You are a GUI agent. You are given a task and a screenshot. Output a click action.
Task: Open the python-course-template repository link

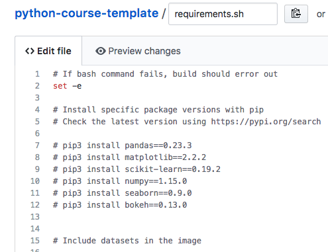[87, 13]
